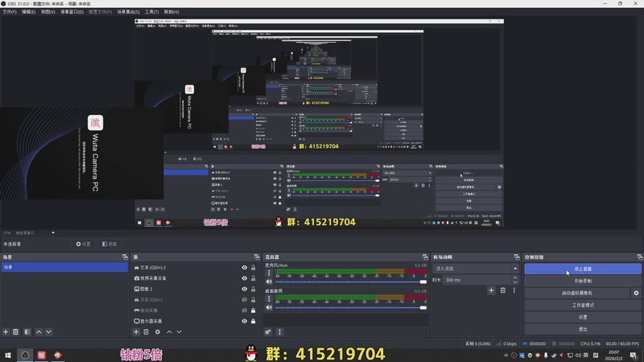Mute the 麦克风/Aux channel
The height and width of the screenshot is (362, 644).
(269, 282)
